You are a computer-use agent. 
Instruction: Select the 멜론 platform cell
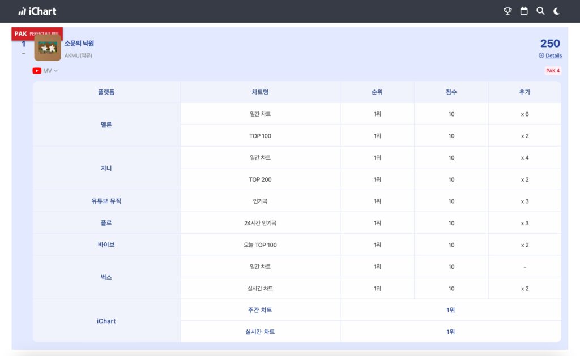[x=106, y=125]
